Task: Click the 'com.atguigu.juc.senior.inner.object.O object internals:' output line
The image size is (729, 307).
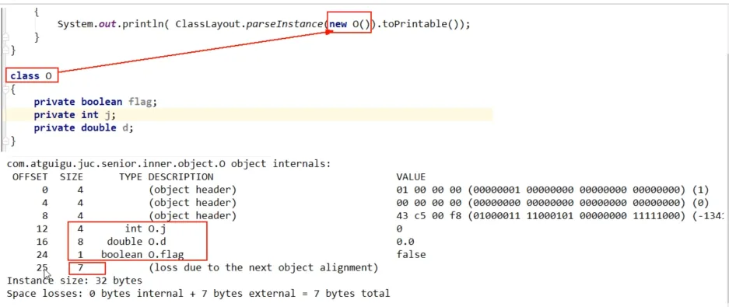Action: pyautogui.click(x=169, y=164)
